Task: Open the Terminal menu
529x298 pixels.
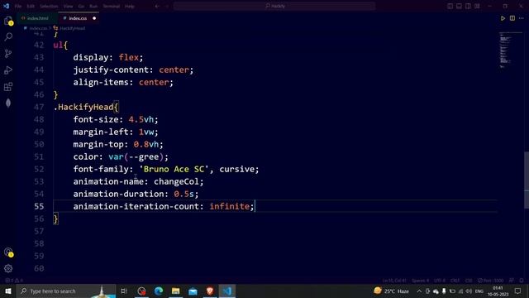Action: pyautogui.click(x=112, y=6)
